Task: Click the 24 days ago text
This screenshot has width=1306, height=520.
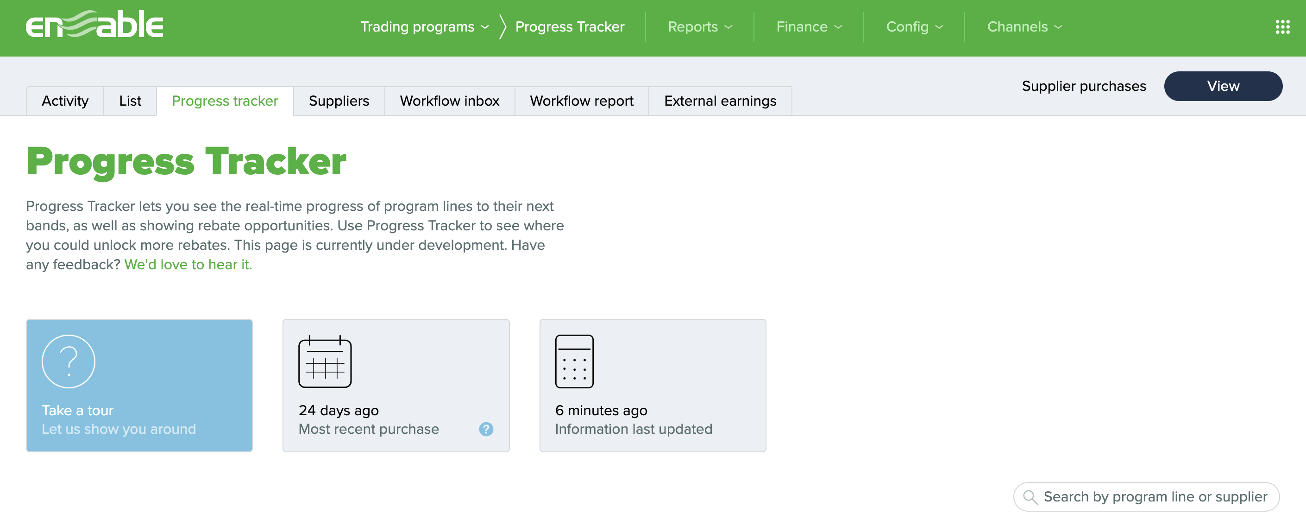Action: 339,411
